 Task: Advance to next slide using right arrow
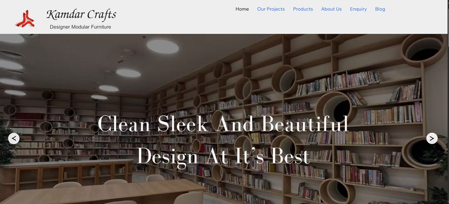click(432, 138)
